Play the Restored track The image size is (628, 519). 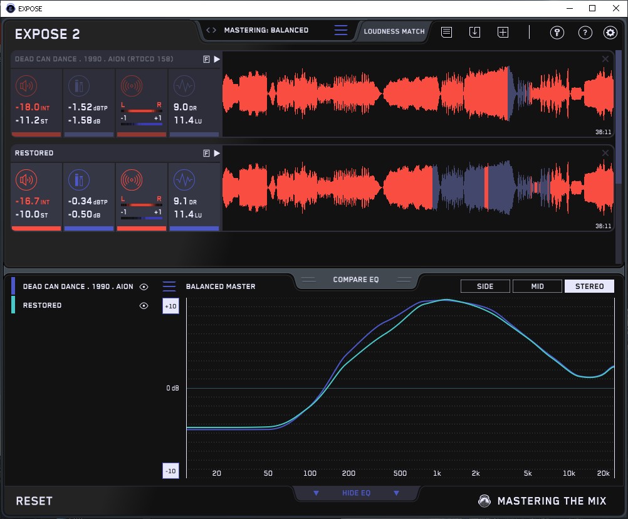coord(217,154)
